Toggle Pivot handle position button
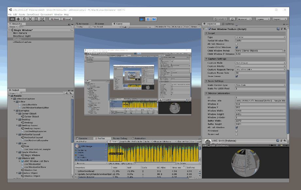301x190 pixels. coord(55,19)
